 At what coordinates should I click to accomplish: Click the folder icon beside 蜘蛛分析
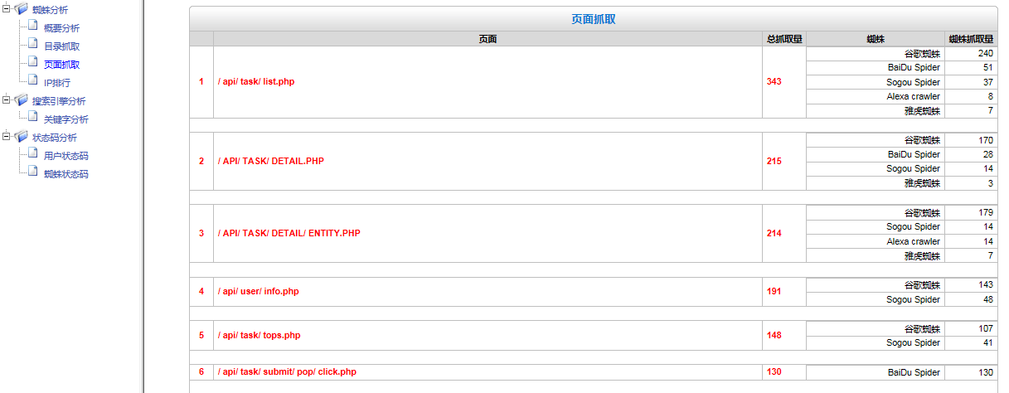pos(22,9)
